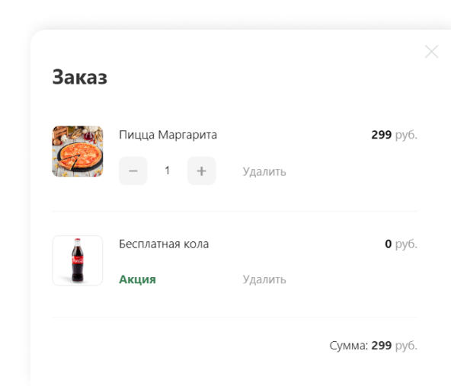The image size is (451, 386).
Task: Increase Пицца Маргарита quantity with plus
Action: (202, 171)
